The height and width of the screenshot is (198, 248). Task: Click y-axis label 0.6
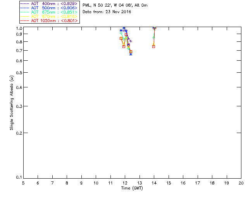19,61
